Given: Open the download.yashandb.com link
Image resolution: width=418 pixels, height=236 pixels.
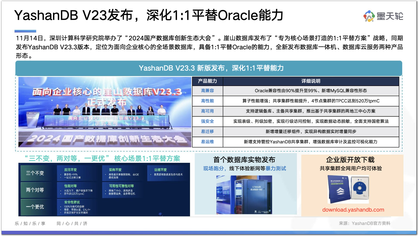Looking at the screenshot, I should pyautogui.click(x=353, y=210).
